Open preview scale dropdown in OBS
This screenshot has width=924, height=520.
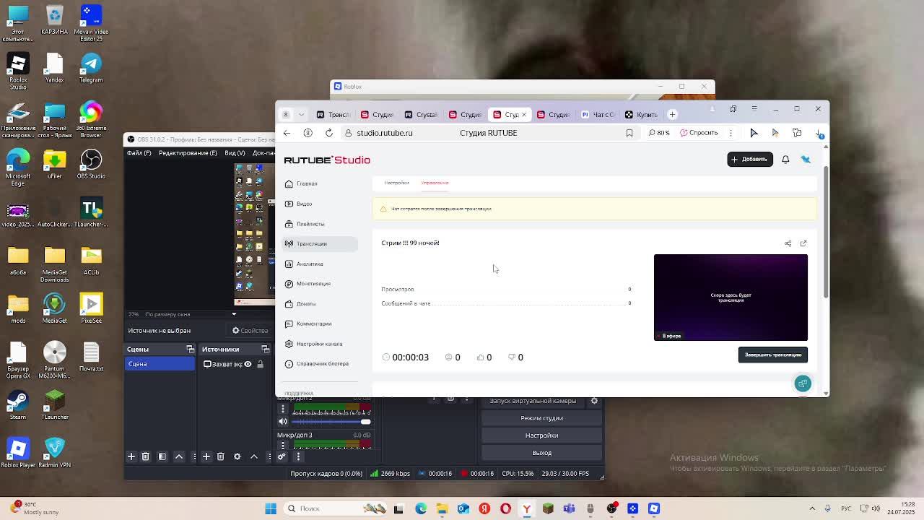[234, 314]
